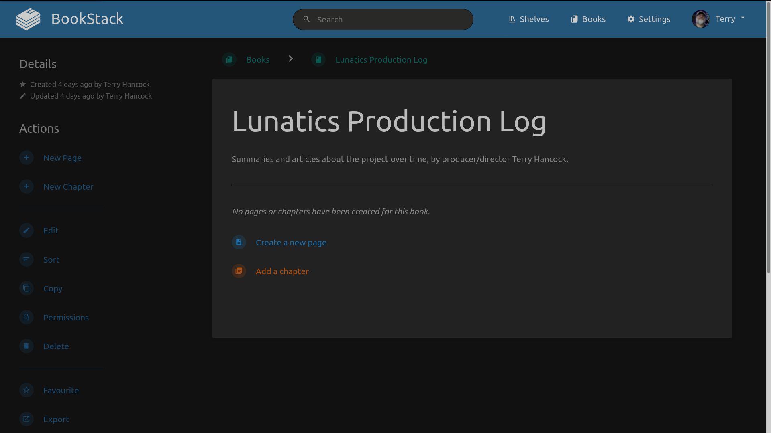Viewport: 771px width, 433px height.
Task: Click the Create a new page link
Action: (291, 243)
